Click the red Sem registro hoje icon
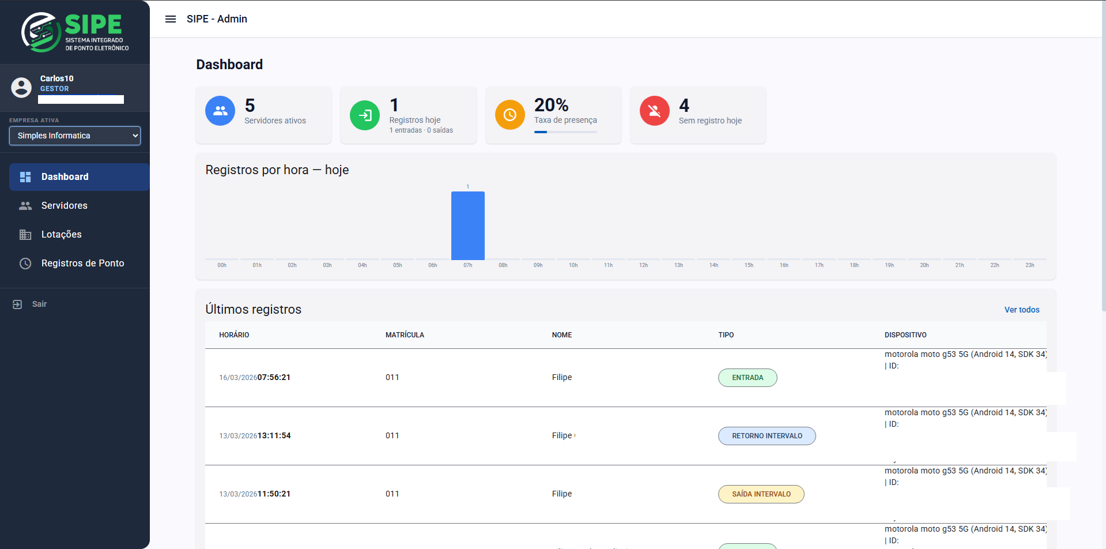This screenshot has height=549, width=1106. pyautogui.click(x=655, y=111)
